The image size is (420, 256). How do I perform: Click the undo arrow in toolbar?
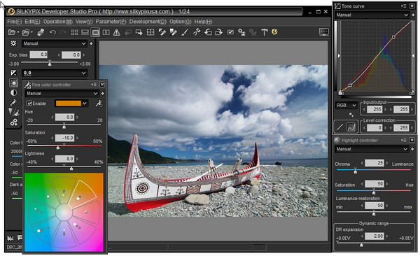coord(52,32)
